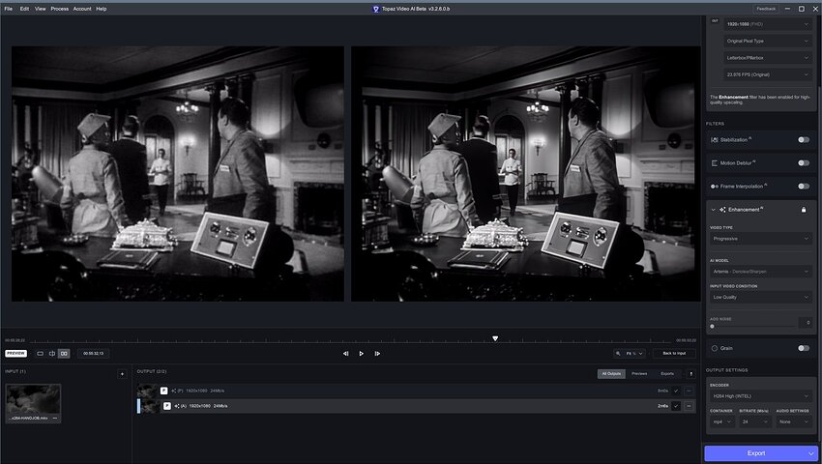The image size is (822, 464).
Task: Click the zoom magnifier icon
Action: 618,354
